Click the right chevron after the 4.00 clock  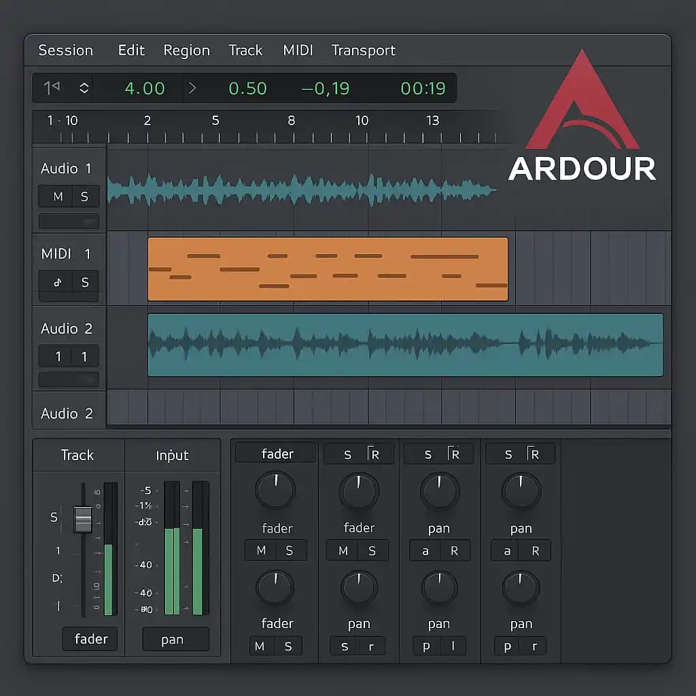click(x=192, y=88)
